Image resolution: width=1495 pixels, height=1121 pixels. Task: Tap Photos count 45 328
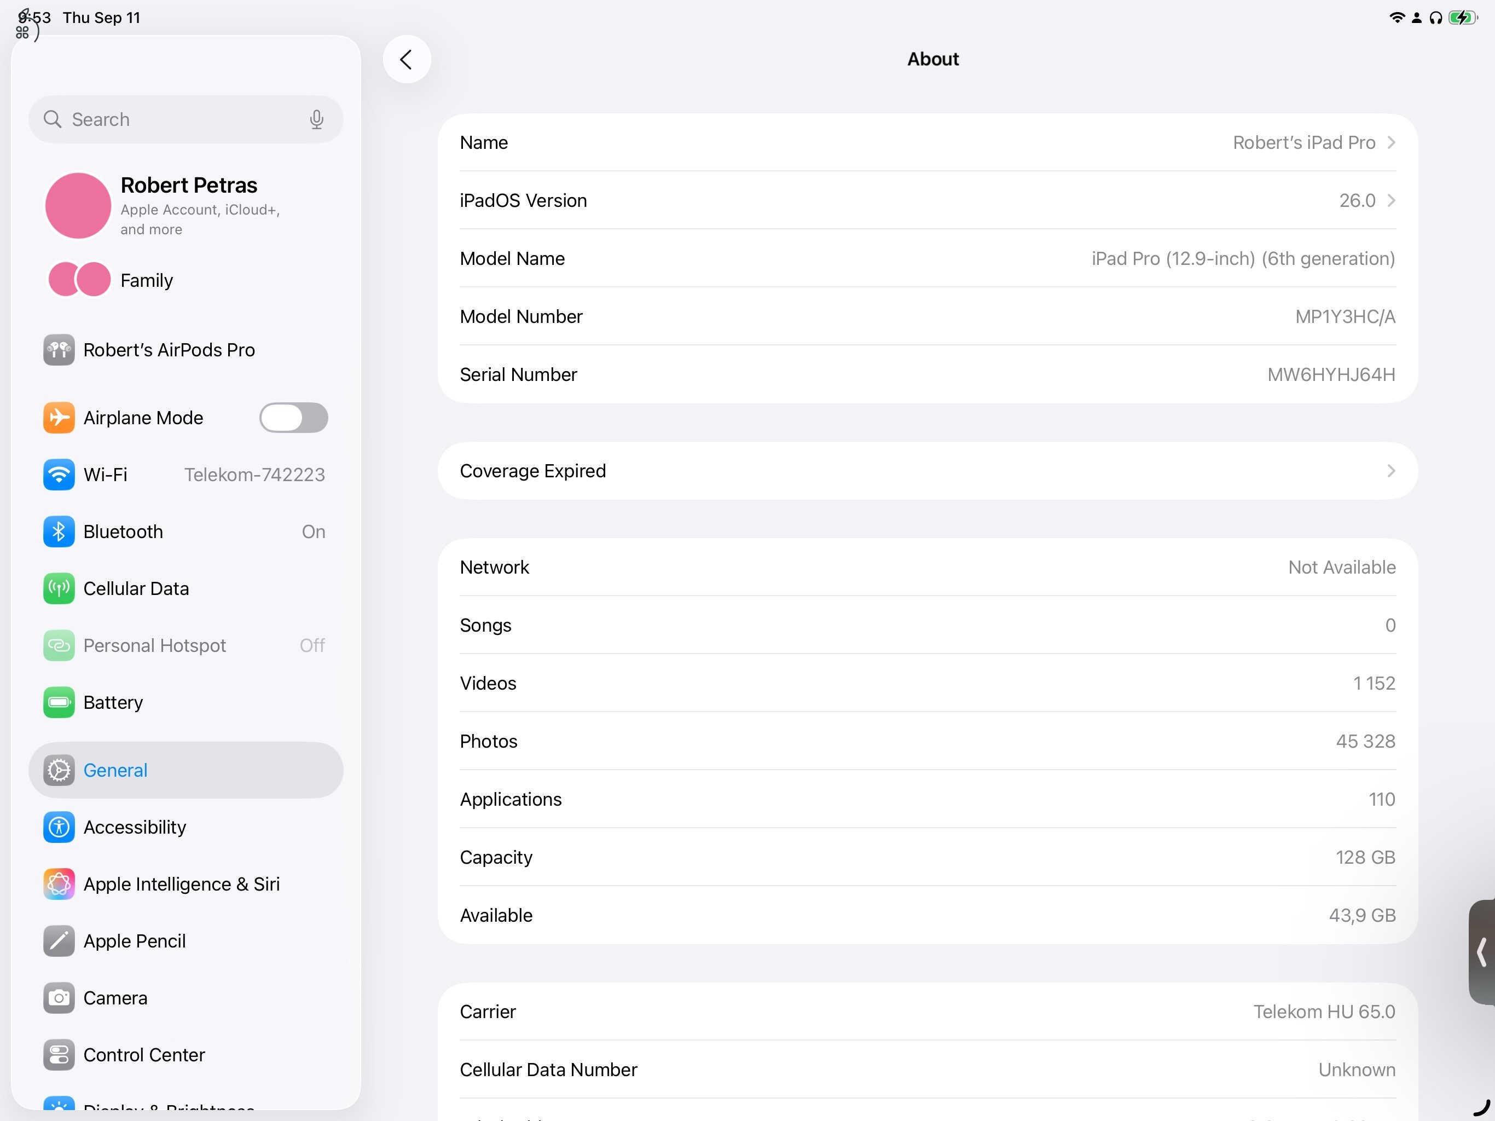pos(1365,742)
